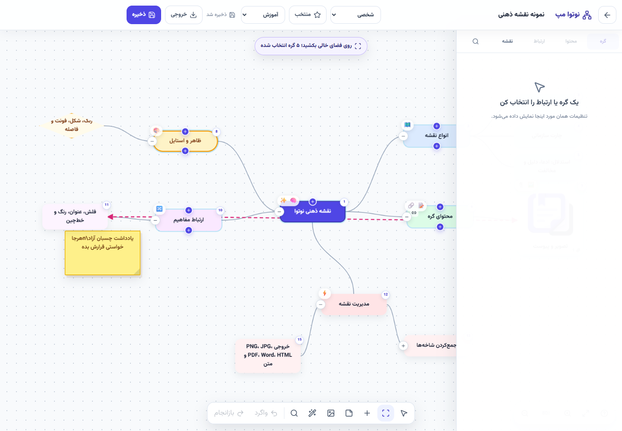622x431 pixels.
Task: Collapse the مدیریت نقشه branch
Action: (321, 304)
